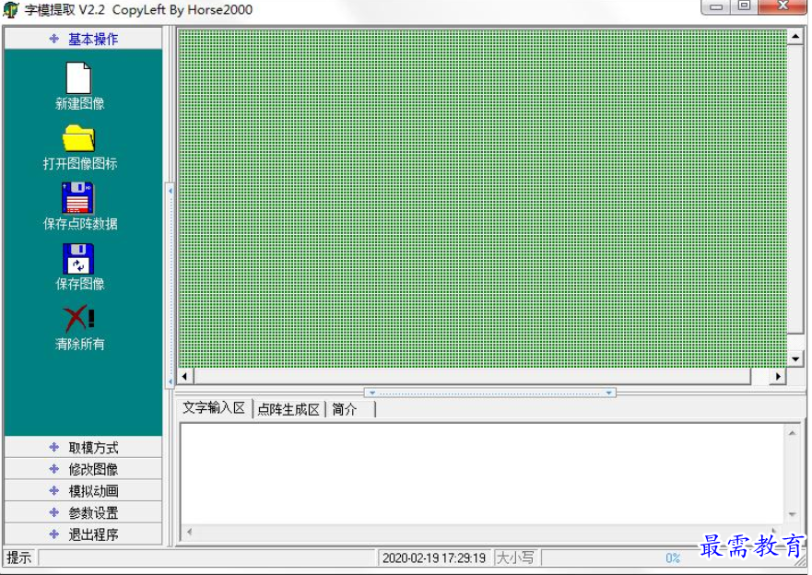Click the horizontal splitter collapse handle
The height and width of the screenshot is (575, 812).
tap(490, 393)
